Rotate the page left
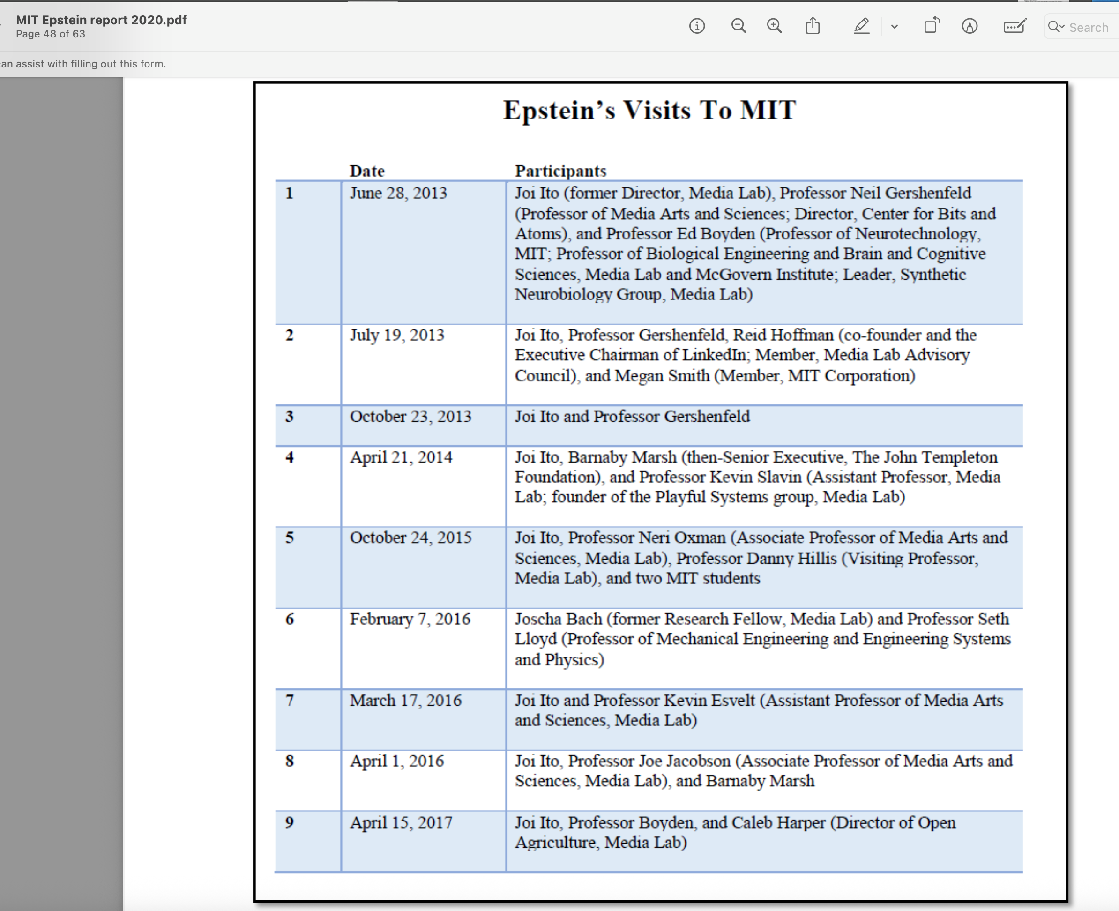The height and width of the screenshot is (911, 1119). [x=931, y=26]
